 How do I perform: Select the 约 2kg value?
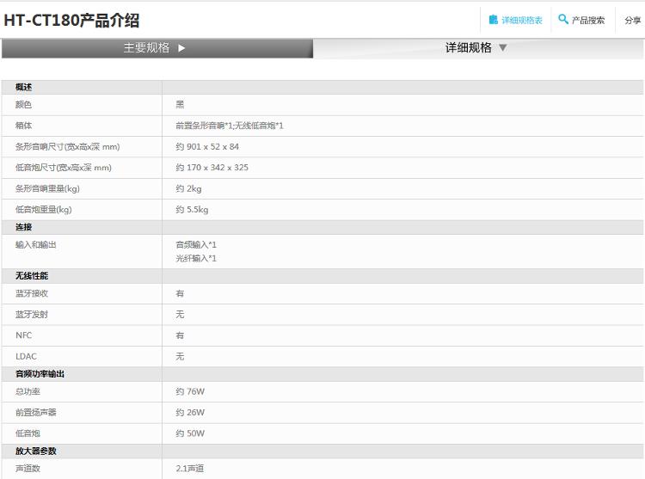tap(188, 188)
